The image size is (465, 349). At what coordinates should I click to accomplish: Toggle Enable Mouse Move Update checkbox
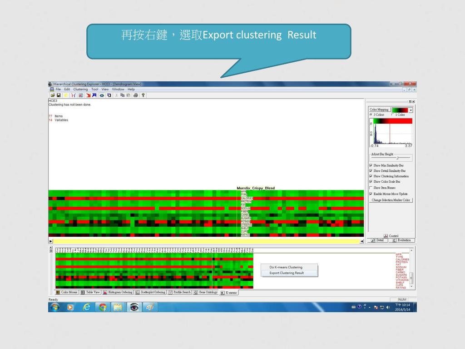tap(371, 194)
